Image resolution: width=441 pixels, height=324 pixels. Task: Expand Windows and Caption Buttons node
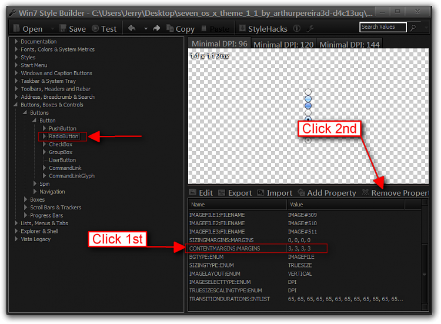point(16,73)
